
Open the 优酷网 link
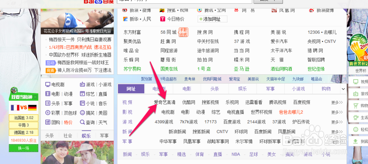pos(189,103)
